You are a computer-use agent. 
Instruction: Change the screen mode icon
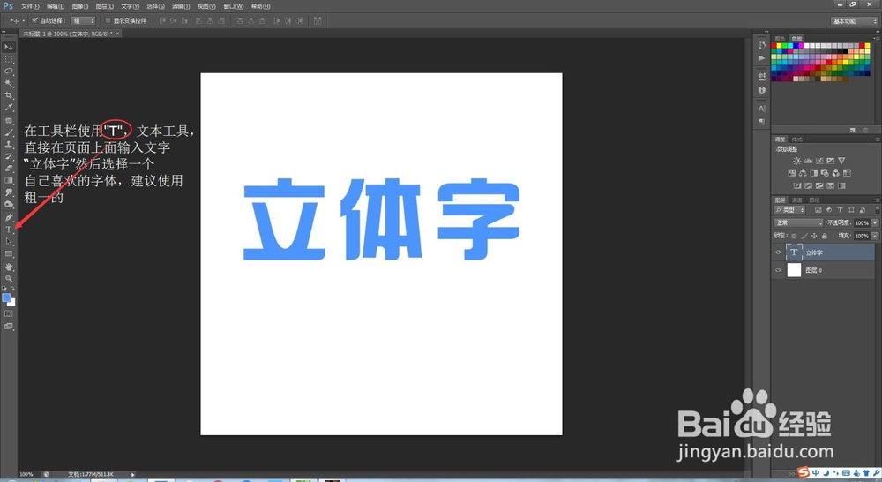click(9, 326)
